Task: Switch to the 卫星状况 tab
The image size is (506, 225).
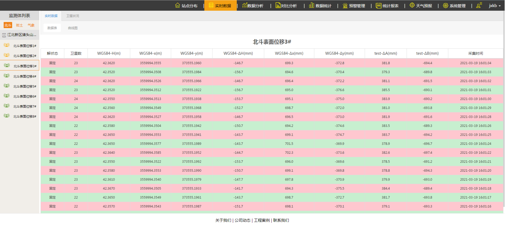Action: pos(73,16)
